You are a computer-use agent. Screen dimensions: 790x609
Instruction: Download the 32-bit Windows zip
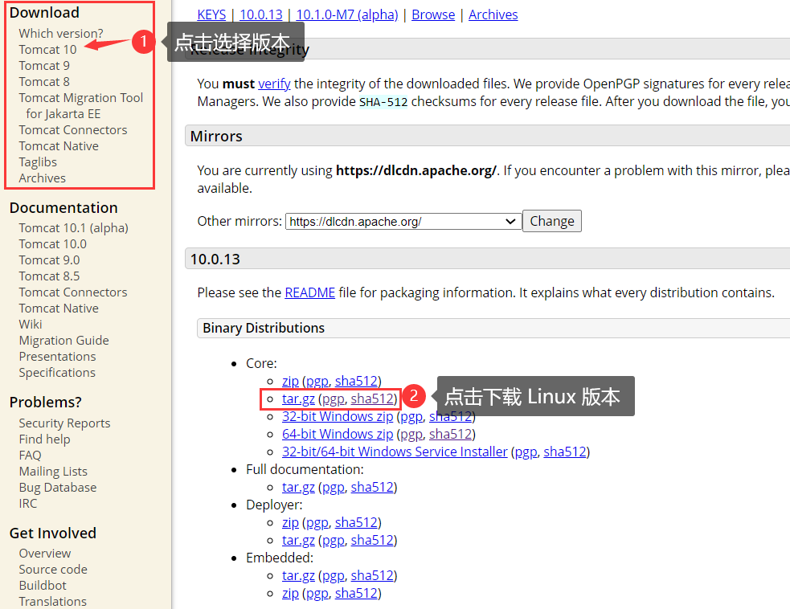337,416
